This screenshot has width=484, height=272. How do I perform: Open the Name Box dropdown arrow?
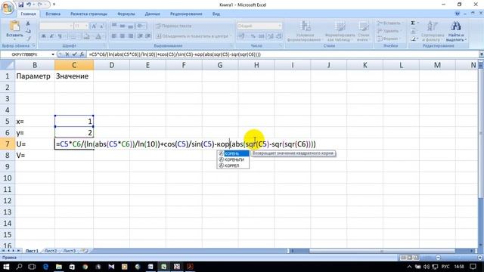[x=53, y=54]
